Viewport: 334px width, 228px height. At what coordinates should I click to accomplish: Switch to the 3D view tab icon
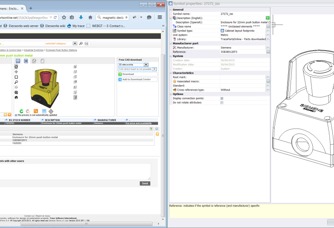click(x=26, y=61)
